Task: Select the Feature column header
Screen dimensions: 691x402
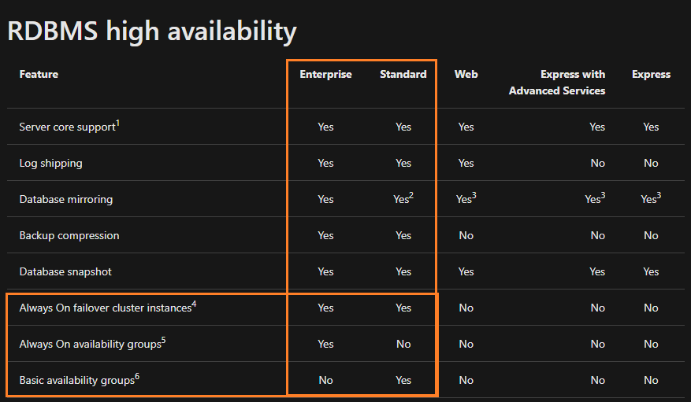Action: click(x=39, y=74)
